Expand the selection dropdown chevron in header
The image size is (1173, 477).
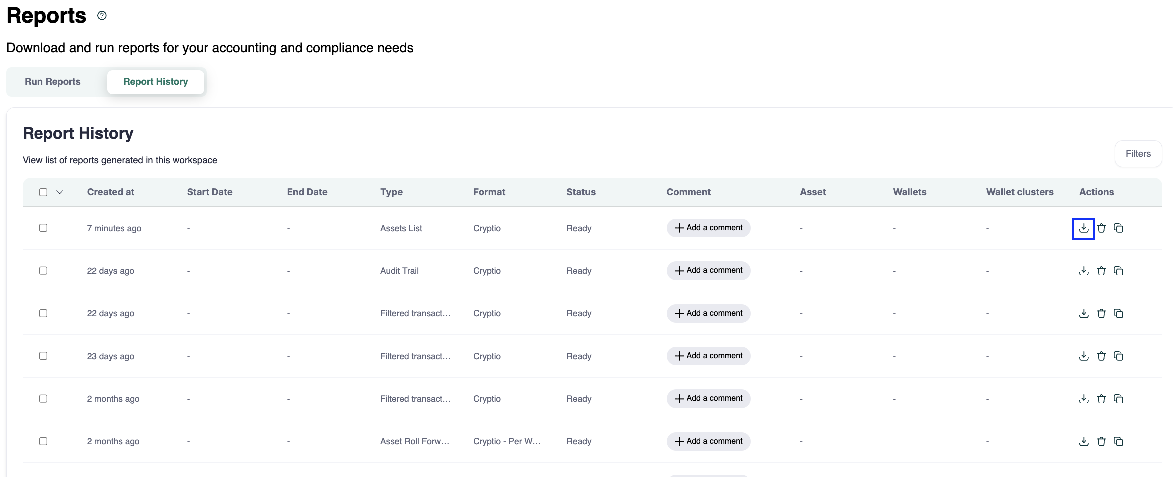60,191
